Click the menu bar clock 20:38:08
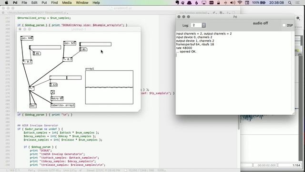The width and height of the screenshot is (305, 172). click(x=276, y=2)
